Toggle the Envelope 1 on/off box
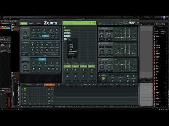Image resolution: width=169 pixels, height=126 pixels. [99, 28]
